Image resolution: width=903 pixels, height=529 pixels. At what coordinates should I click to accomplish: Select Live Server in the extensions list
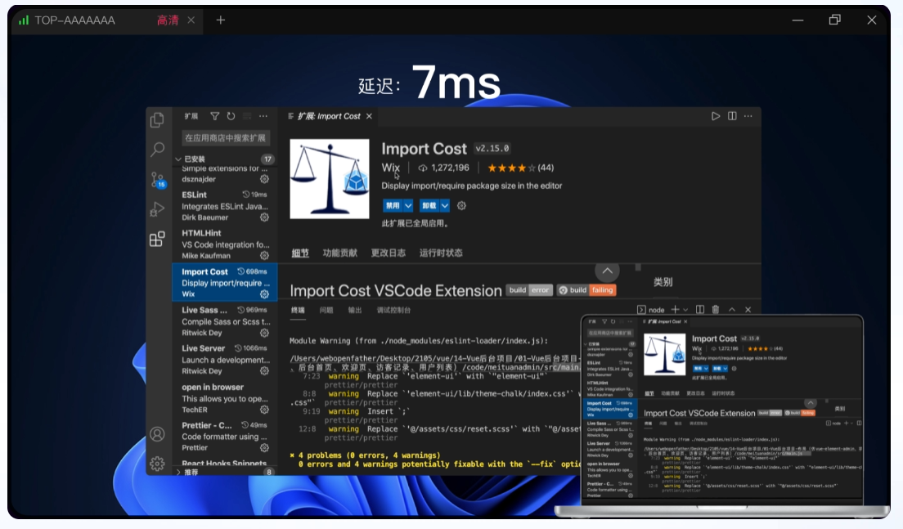(x=204, y=348)
